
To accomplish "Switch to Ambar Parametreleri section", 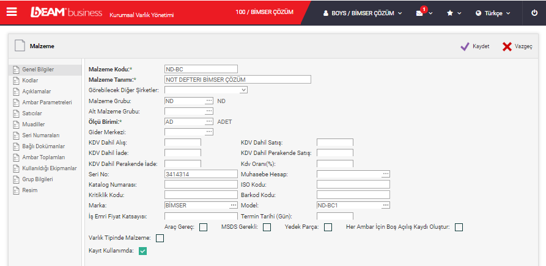I will 47,102.
